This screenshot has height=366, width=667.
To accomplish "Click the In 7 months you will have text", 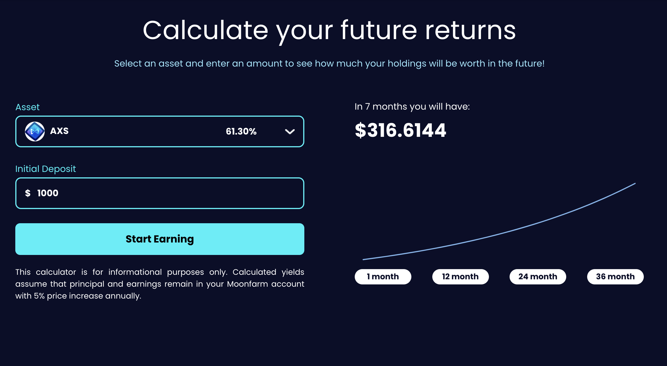I will tap(412, 107).
